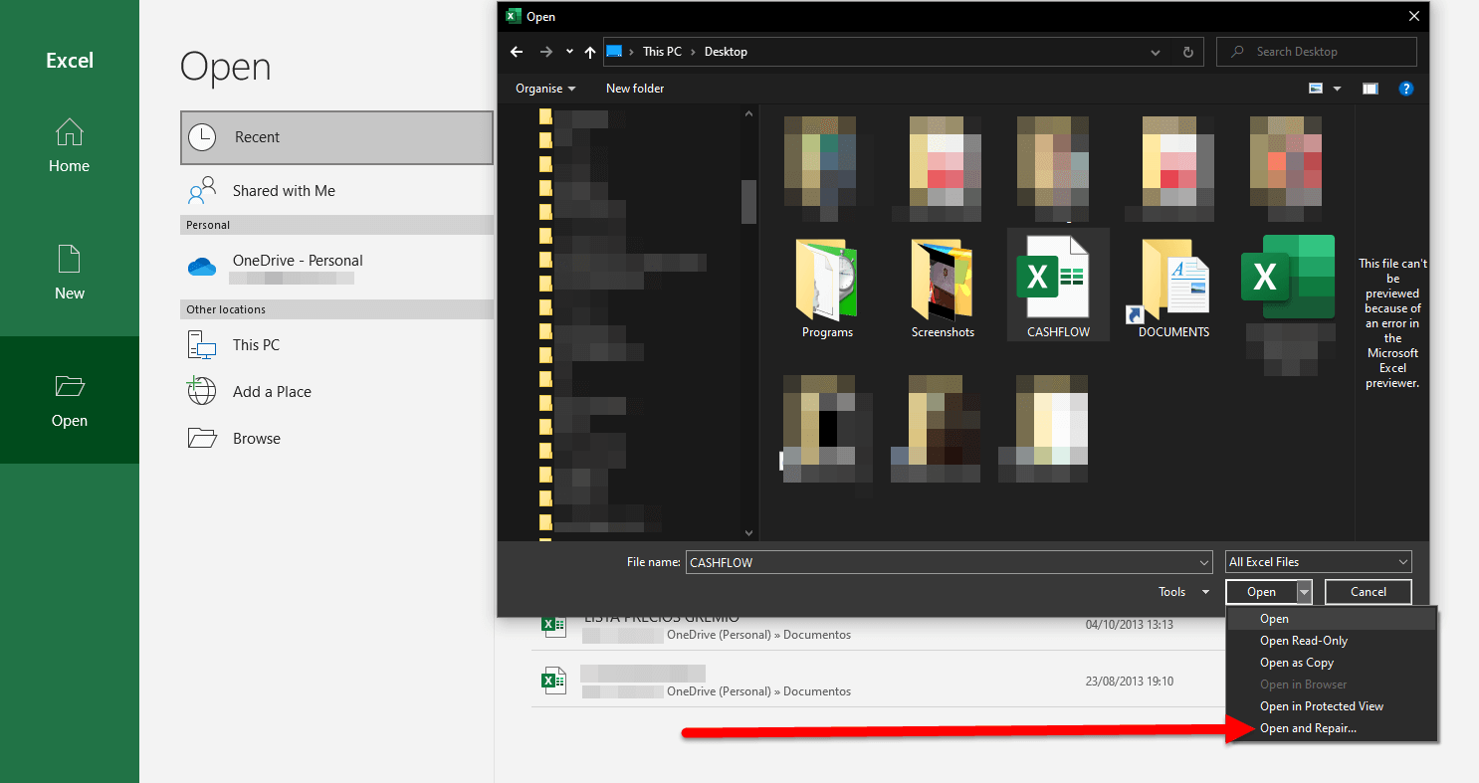Select the Screenshots folder
The width and height of the screenshot is (1479, 783).
(x=943, y=289)
